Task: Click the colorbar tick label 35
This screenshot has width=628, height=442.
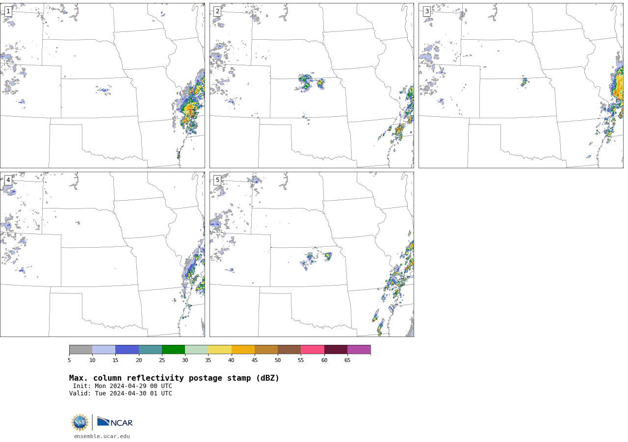Action: [208, 361]
